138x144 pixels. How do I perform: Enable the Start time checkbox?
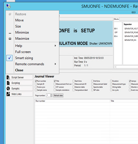[x=73, y=81]
